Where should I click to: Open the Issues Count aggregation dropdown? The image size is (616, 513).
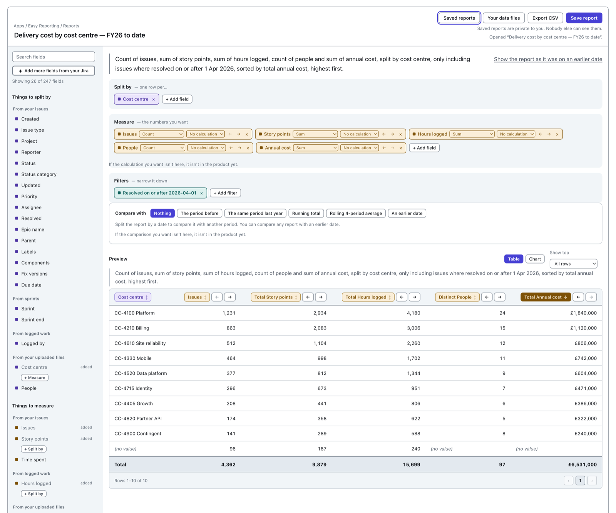162,134
